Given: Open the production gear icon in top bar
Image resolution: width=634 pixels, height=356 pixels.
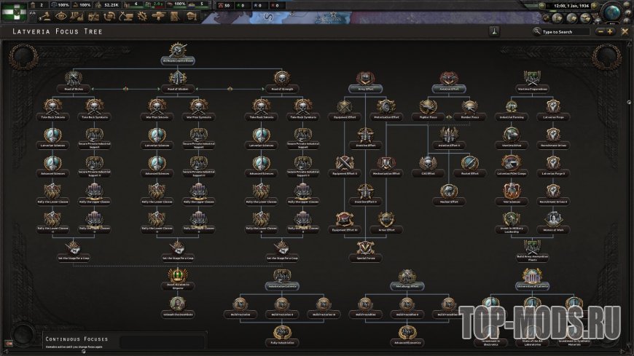Looking at the screenshot, I should 142,17.
